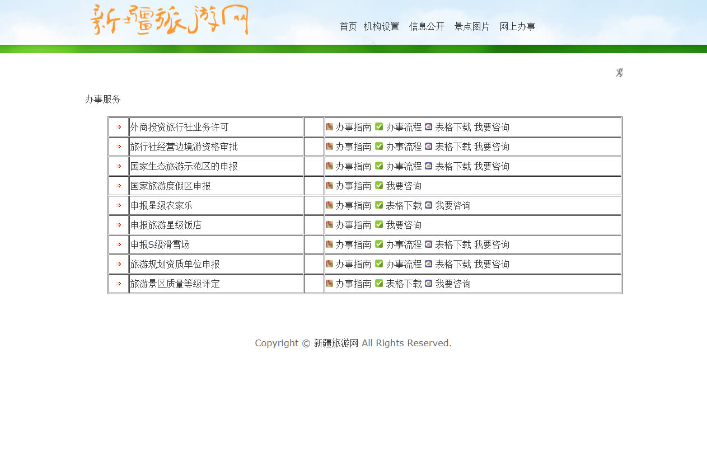Go to 机构设置 in the top navigation
This screenshot has width=707, height=471.
click(381, 26)
